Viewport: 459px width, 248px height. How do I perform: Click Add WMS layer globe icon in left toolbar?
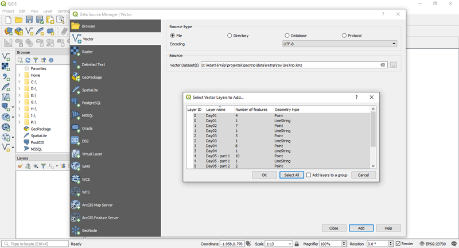tap(5, 117)
